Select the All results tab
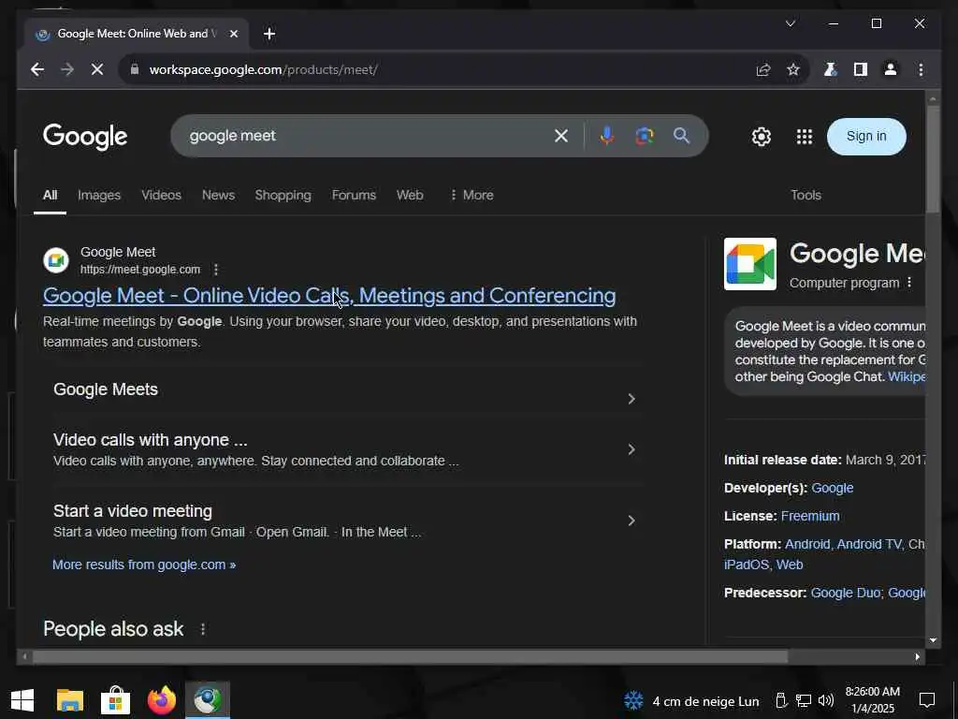958x719 pixels. click(51, 195)
